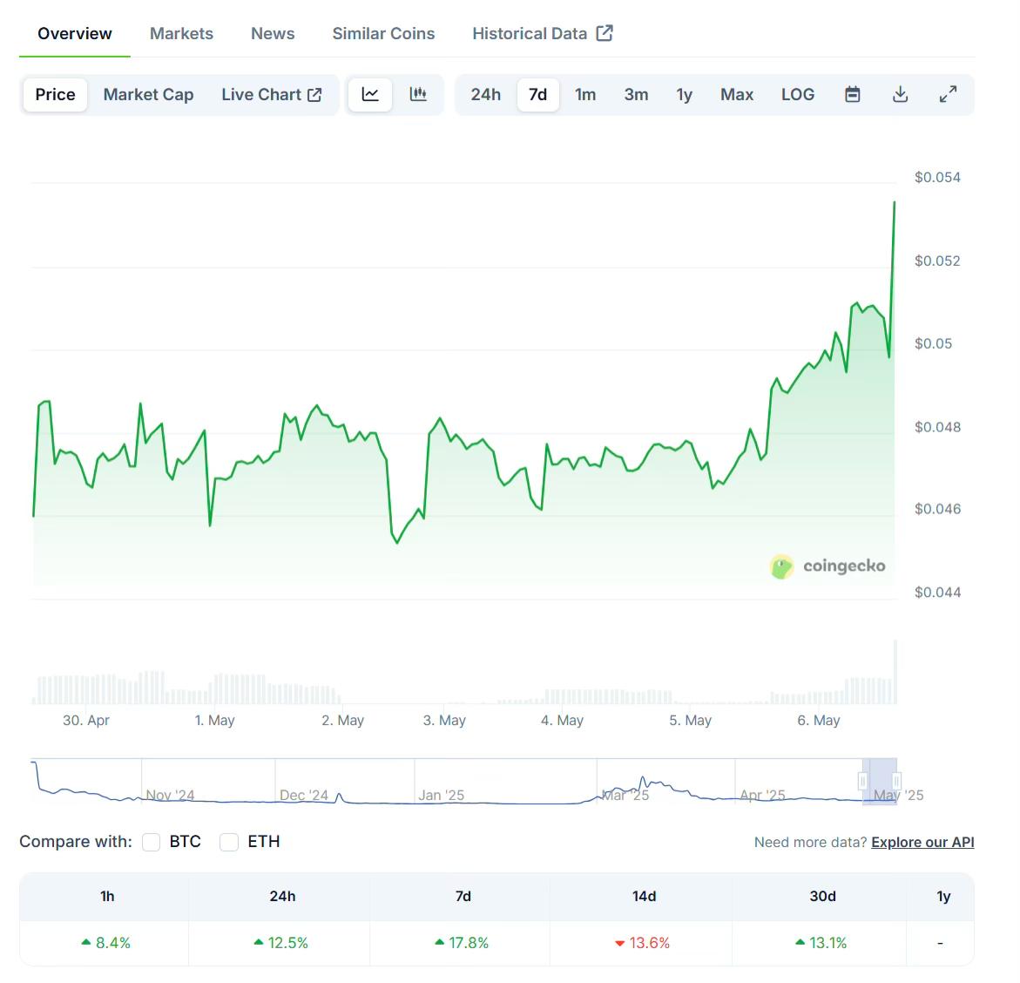Enable the BTC comparison checkbox

[151, 842]
